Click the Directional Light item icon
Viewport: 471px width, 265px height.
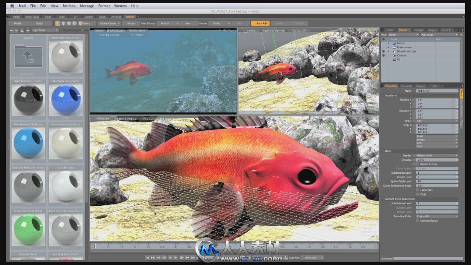[394, 52]
